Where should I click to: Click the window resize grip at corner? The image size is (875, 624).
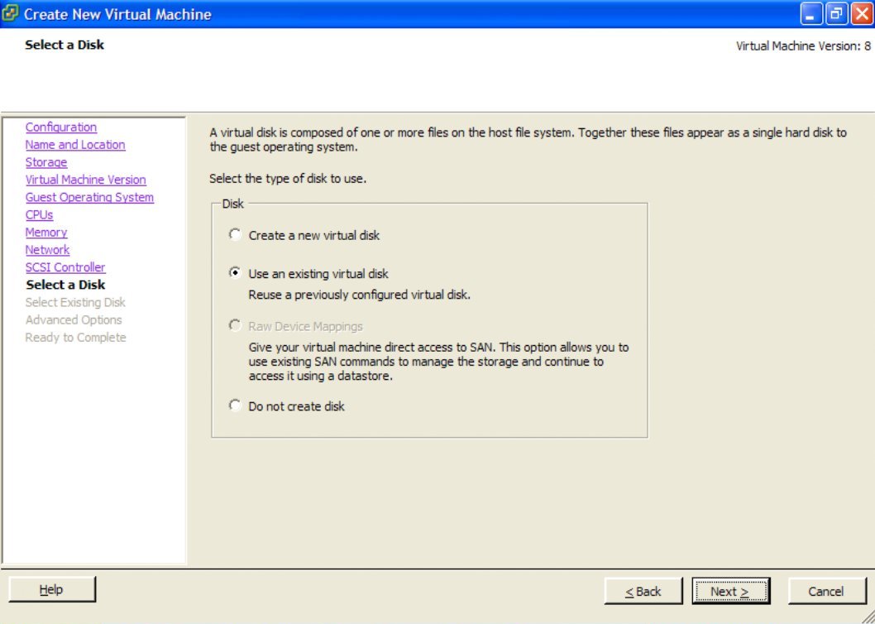point(868,617)
